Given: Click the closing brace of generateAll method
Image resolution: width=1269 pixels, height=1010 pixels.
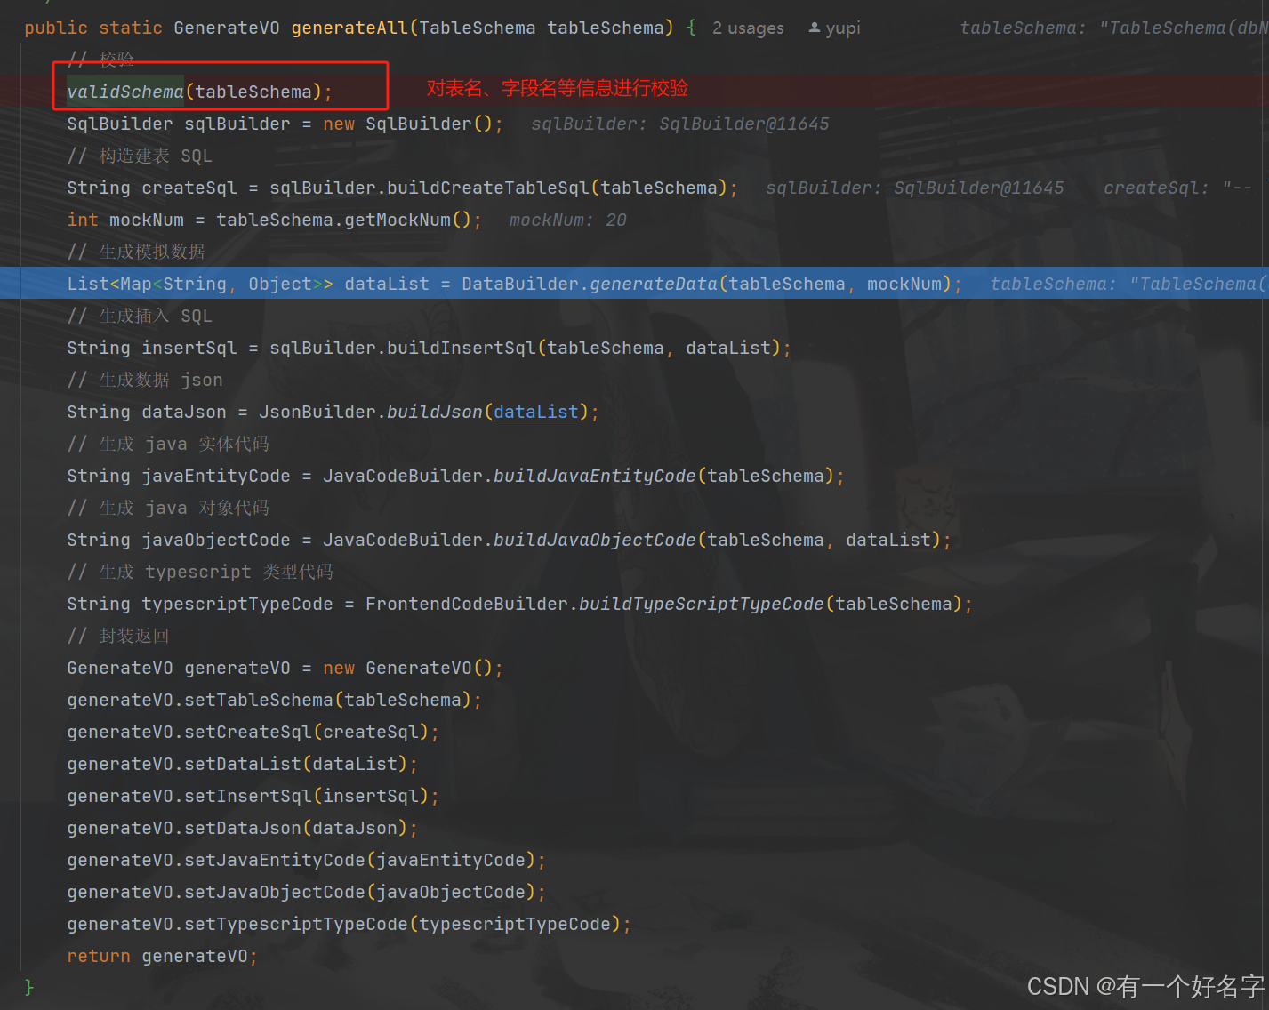Looking at the screenshot, I should pyautogui.click(x=29, y=987).
